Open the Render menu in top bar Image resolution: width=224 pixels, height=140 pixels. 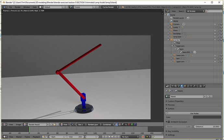(18, 7)
